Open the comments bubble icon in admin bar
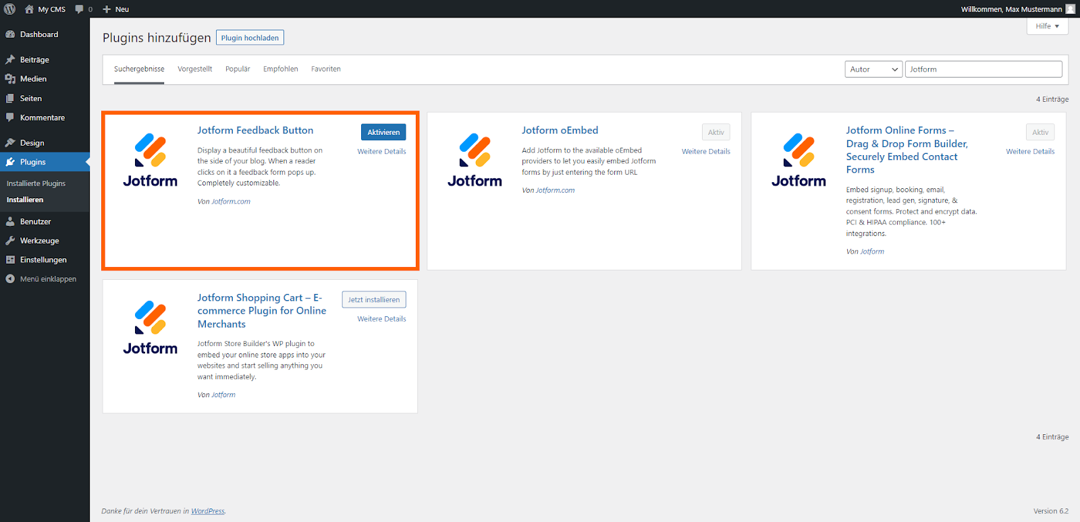Image resolution: width=1080 pixels, height=522 pixels. (80, 9)
